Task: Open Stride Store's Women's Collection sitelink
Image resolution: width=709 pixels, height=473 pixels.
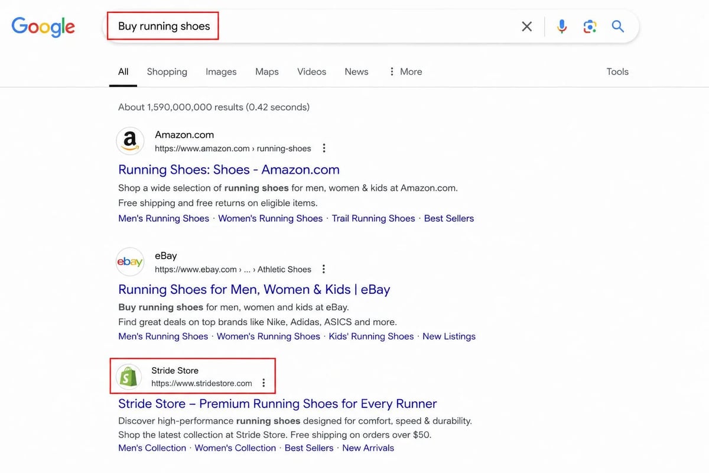Action: tap(235, 448)
